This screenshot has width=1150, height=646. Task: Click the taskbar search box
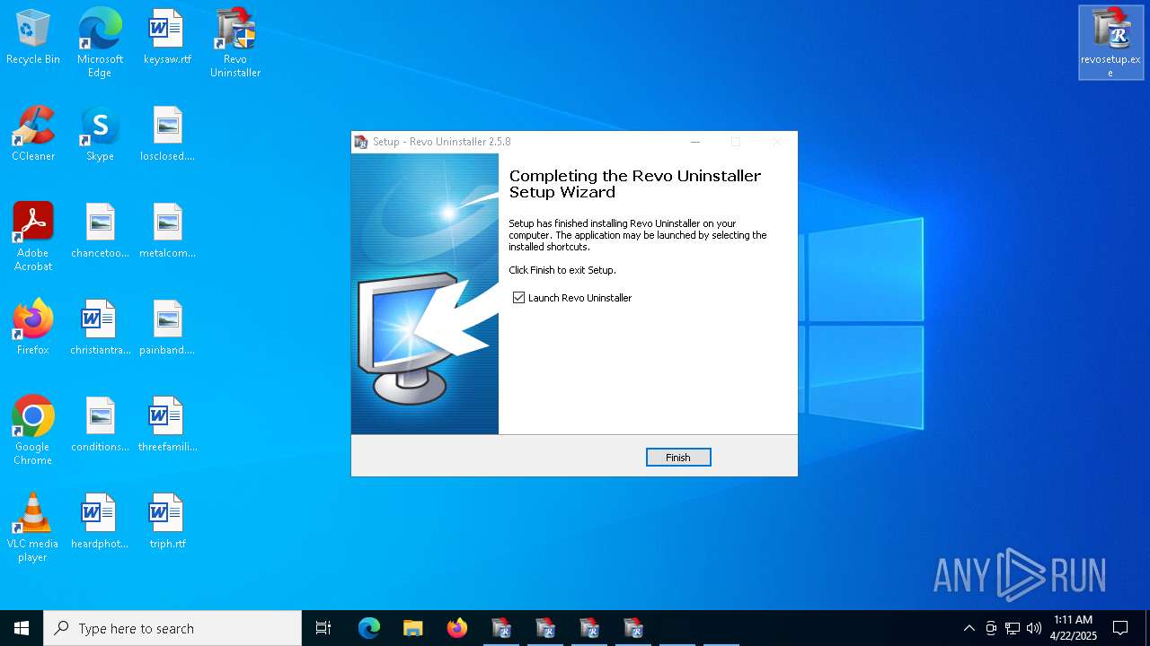172,628
